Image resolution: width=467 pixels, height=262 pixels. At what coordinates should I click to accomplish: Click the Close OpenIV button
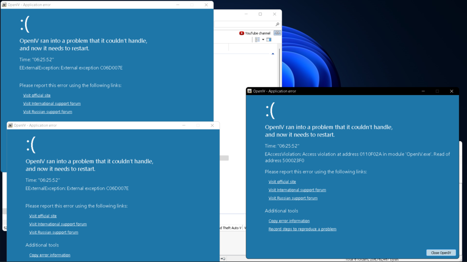[x=441, y=253]
